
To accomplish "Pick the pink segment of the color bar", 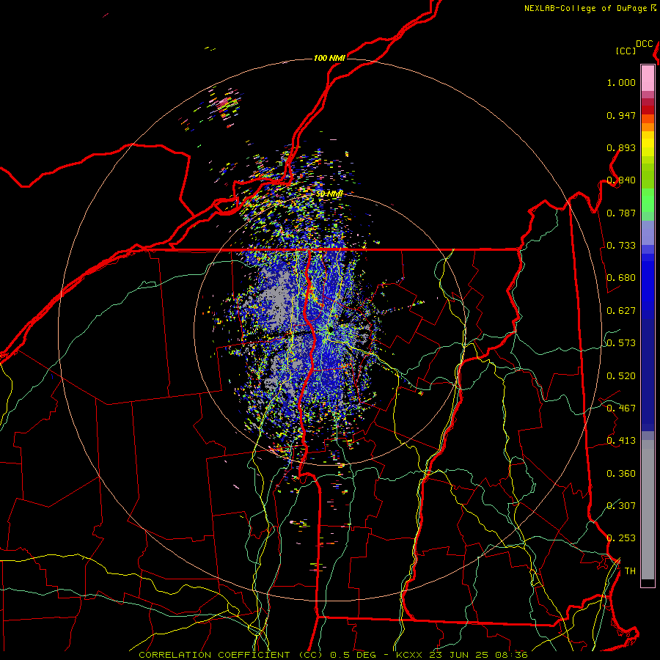I will click(x=648, y=78).
